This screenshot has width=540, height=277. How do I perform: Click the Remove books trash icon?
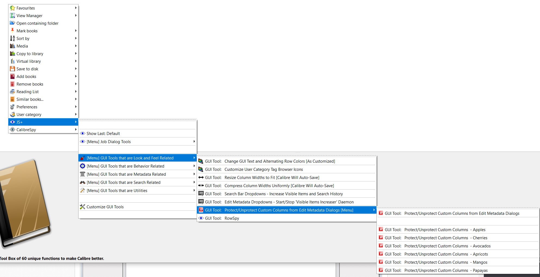[12, 84]
